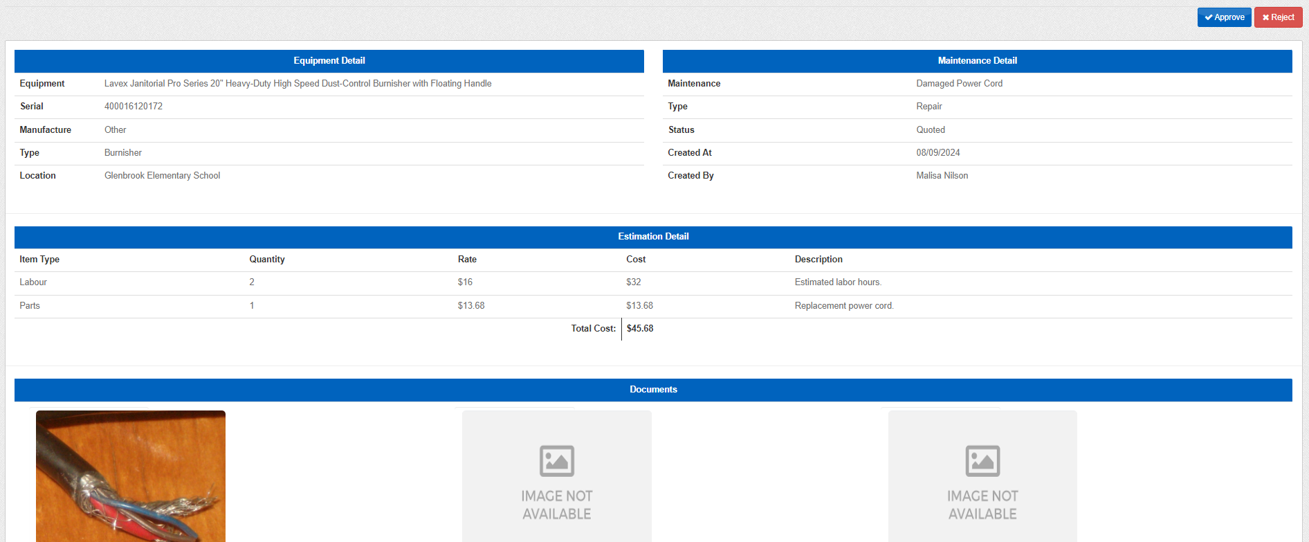
Task: Click the Labour item type row
Action: point(33,282)
